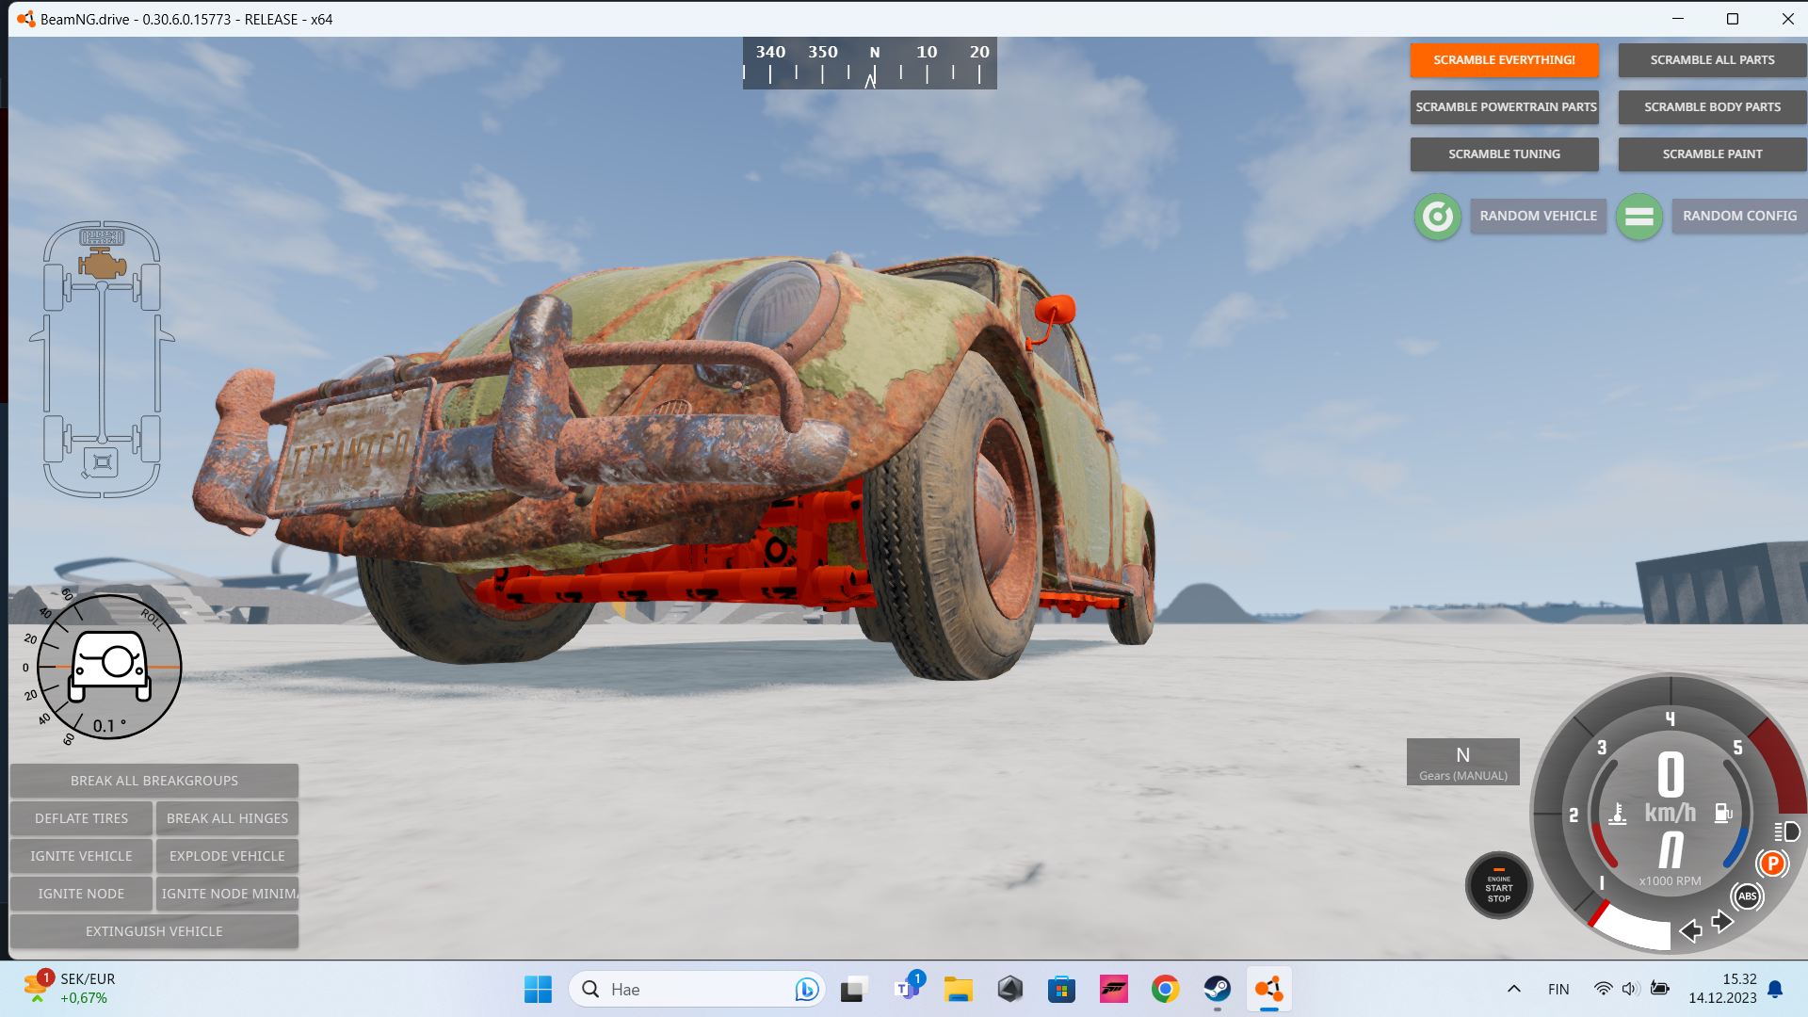The image size is (1808, 1017).
Task: Click the Extinguish Vehicle button
Action: (154, 931)
